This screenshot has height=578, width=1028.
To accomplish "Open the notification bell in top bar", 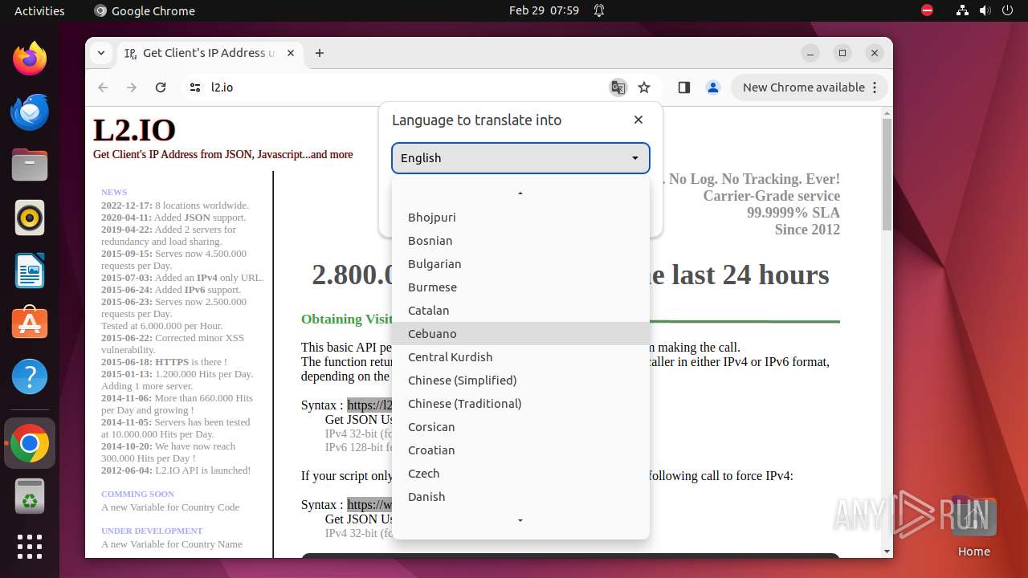I will pyautogui.click(x=599, y=10).
